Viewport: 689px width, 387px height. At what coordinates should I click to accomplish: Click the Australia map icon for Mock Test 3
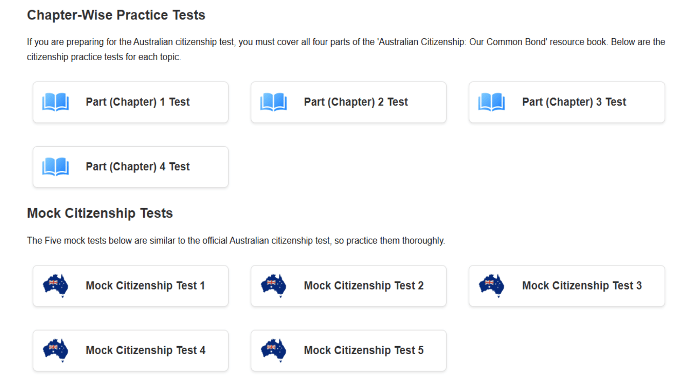pyautogui.click(x=491, y=285)
